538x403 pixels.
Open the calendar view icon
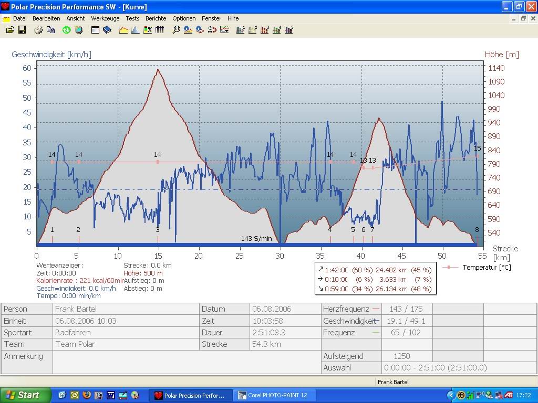pyautogui.click(x=95, y=30)
